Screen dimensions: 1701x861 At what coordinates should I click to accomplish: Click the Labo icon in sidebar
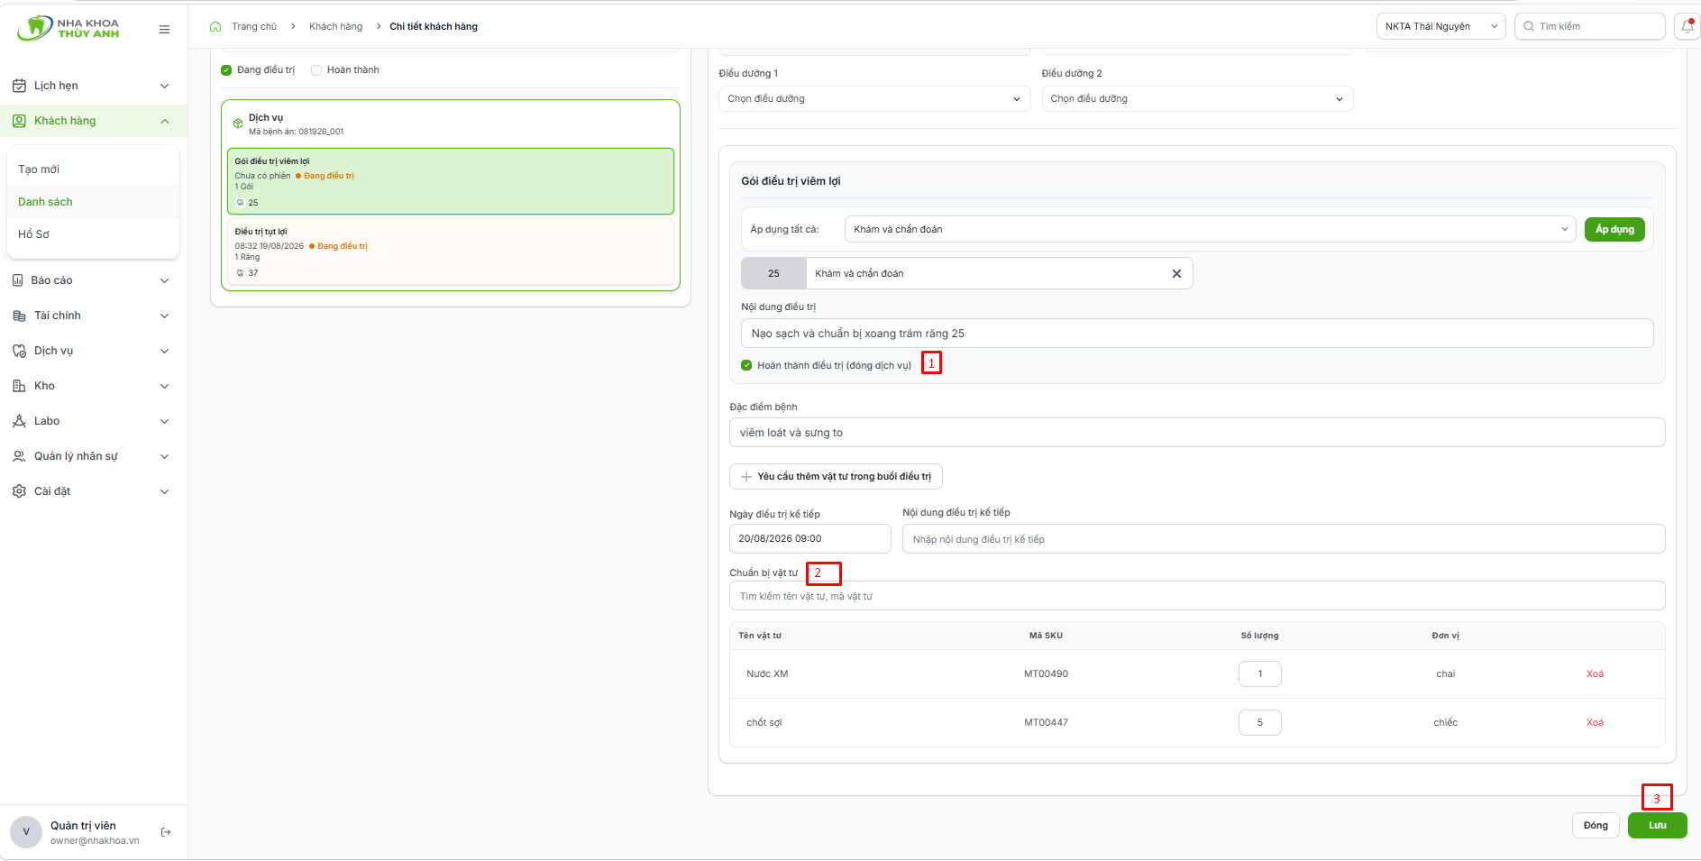coord(19,421)
